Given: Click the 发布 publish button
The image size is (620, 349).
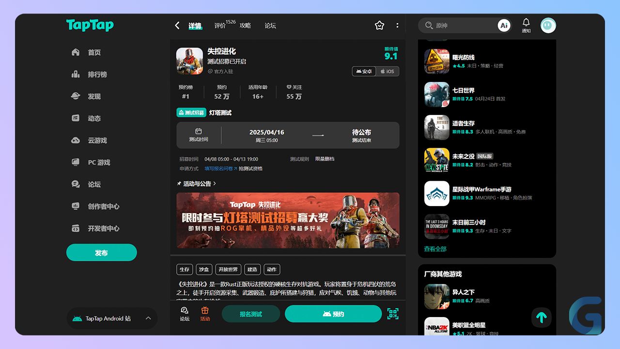Looking at the screenshot, I should (x=102, y=253).
